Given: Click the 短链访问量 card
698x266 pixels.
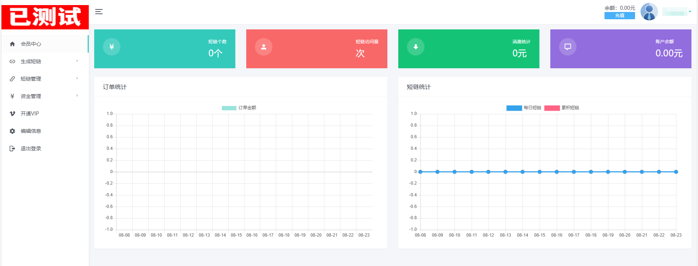Looking at the screenshot, I should coord(317,49).
